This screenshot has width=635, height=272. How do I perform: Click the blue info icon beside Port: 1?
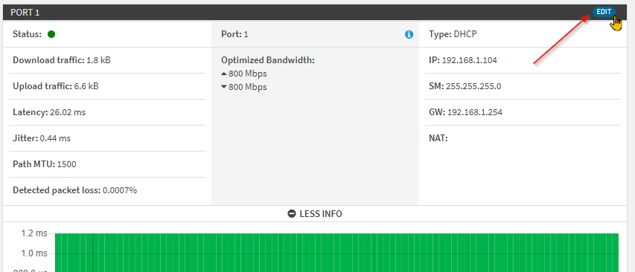pyautogui.click(x=409, y=34)
